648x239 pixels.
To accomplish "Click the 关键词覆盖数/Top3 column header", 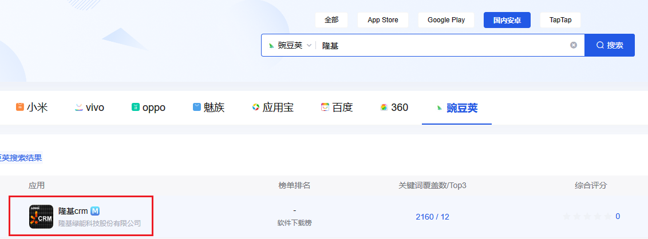I will (432, 185).
